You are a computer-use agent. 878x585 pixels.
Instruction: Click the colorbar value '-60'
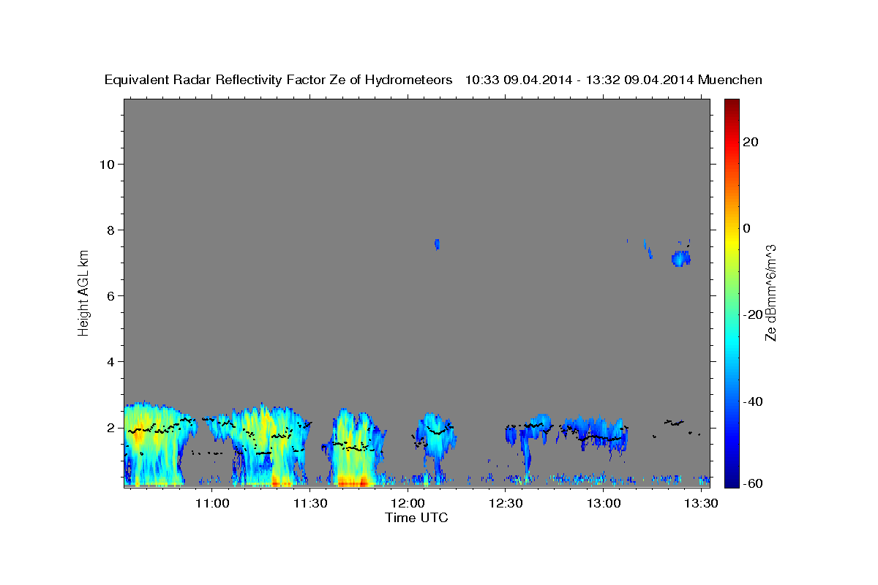[x=753, y=483]
